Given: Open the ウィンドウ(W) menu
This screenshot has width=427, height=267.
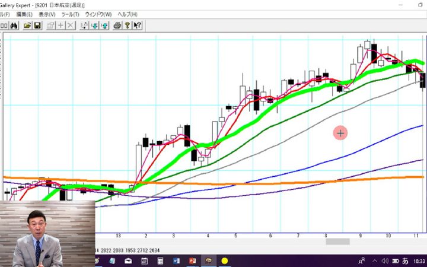Looking at the screenshot, I should coord(98,14).
